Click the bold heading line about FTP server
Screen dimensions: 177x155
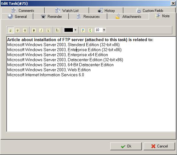click(80, 40)
